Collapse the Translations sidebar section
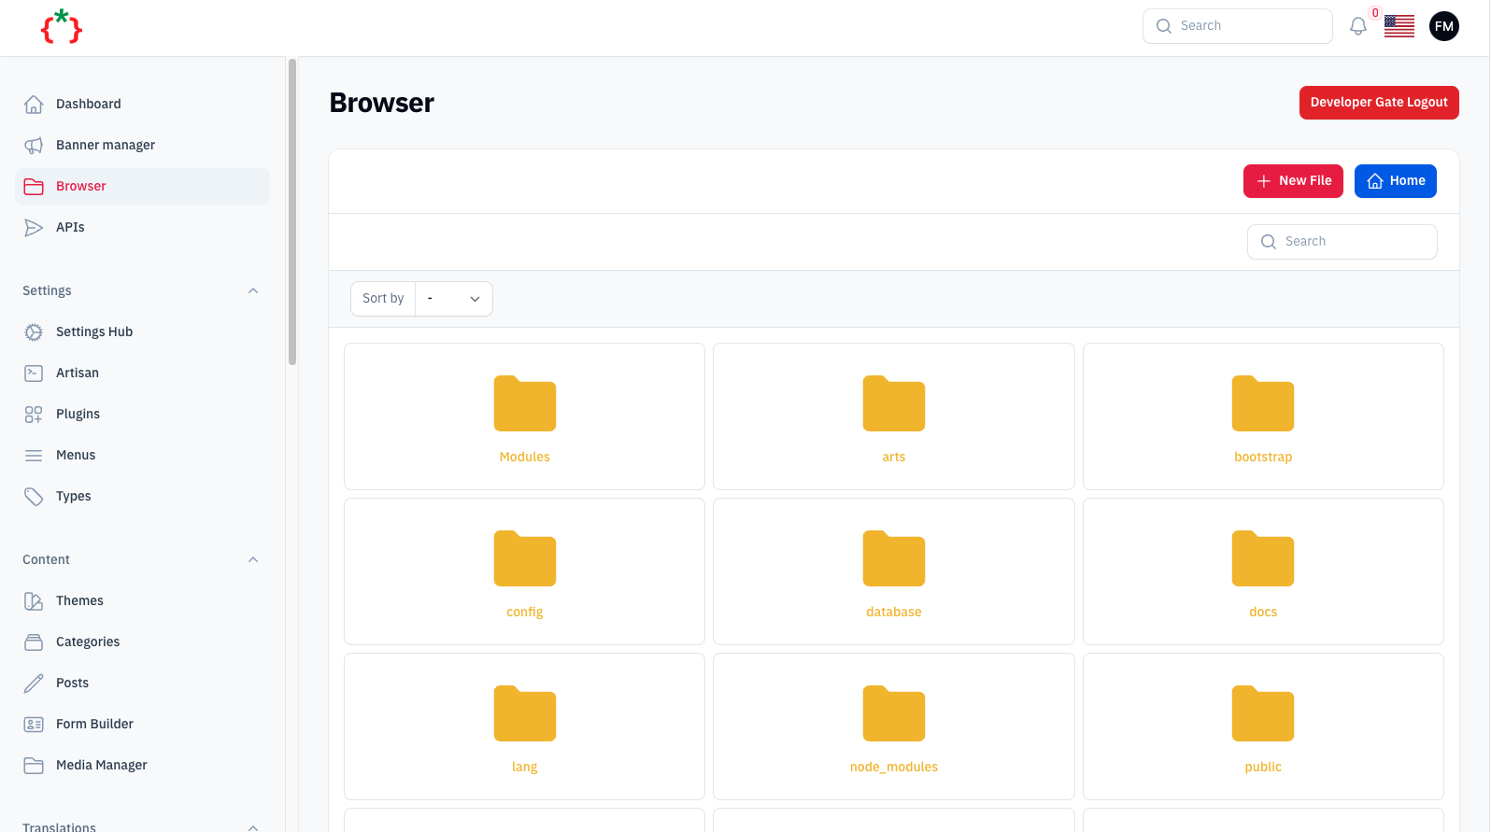 (253, 826)
